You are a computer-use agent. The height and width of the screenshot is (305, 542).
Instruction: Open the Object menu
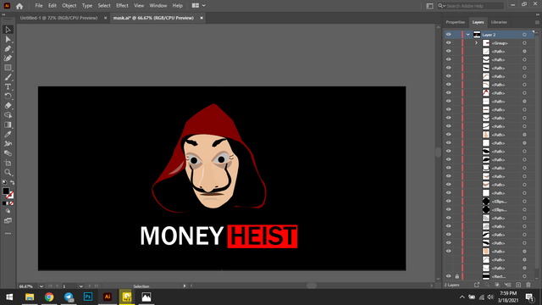tap(69, 6)
